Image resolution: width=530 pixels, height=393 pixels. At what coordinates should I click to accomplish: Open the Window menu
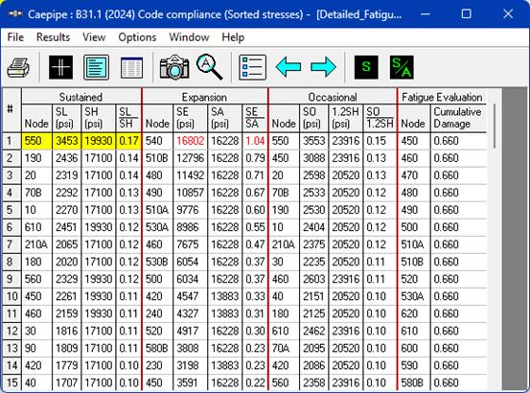tap(189, 37)
